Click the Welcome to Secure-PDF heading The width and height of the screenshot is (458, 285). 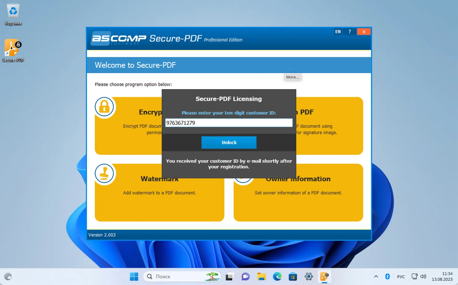click(x=135, y=65)
